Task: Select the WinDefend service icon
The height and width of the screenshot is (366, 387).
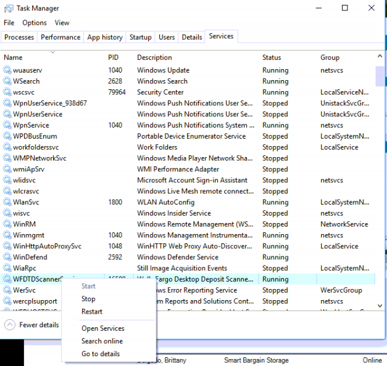Action: point(7,258)
